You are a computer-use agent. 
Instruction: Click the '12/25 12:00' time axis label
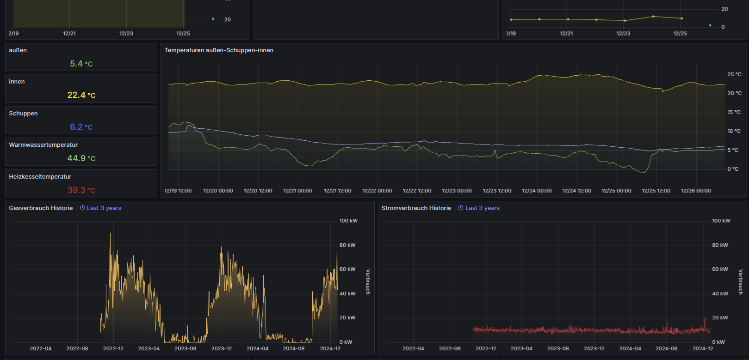(656, 191)
